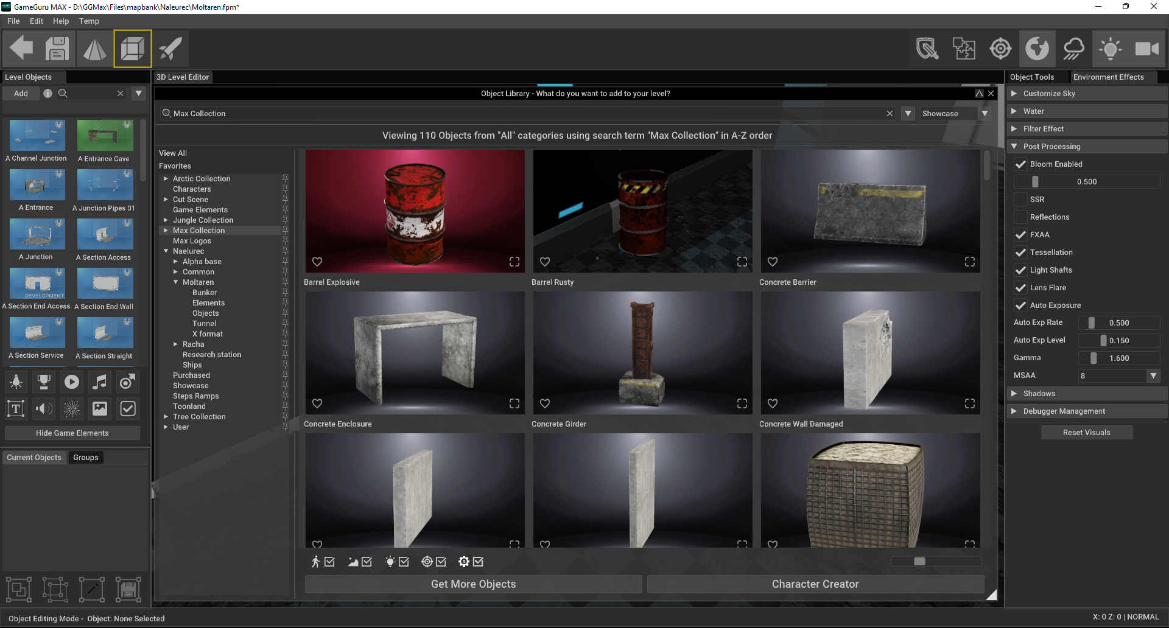Uncheck Light Shafts option
1169x628 pixels.
[1021, 270]
